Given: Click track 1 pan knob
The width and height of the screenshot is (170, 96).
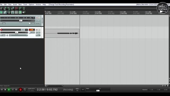Looking at the screenshot, I should [30, 33].
